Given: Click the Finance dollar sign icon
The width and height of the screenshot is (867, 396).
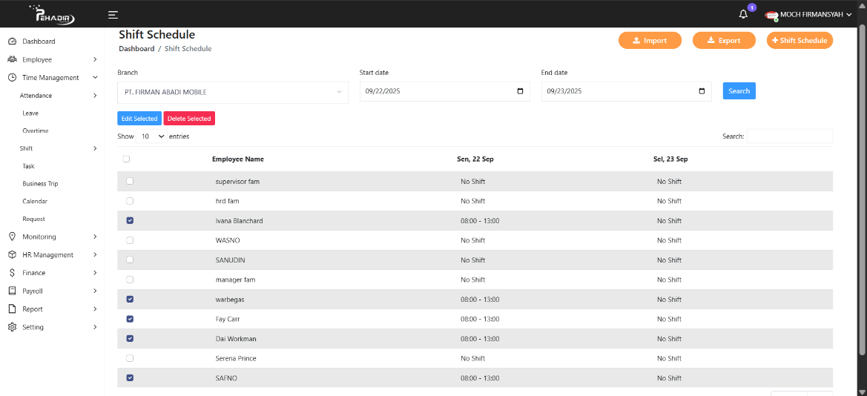Looking at the screenshot, I should click(x=12, y=273).
